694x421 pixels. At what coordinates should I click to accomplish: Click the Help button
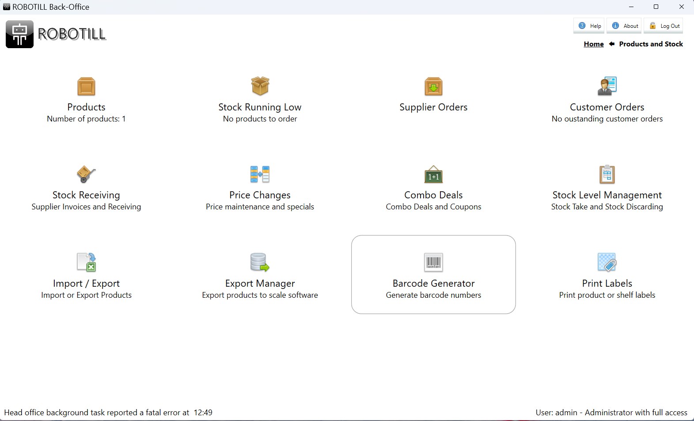[x=590, y=26]
